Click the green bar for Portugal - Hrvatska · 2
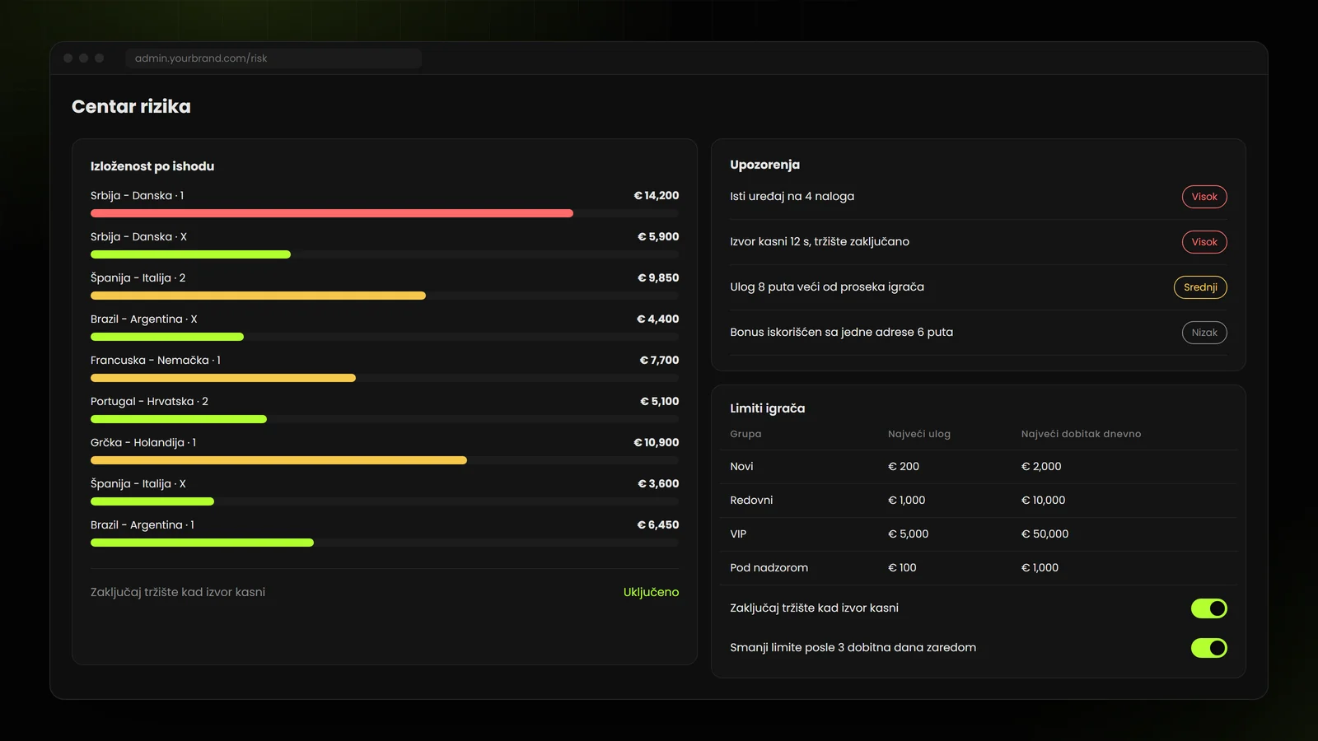The image size is (1318, 741). click(x=179, y=419)
